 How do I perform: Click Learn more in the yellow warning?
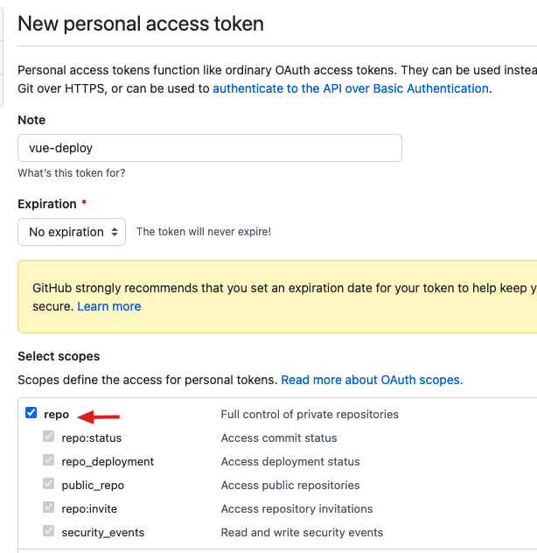(108, 306)
